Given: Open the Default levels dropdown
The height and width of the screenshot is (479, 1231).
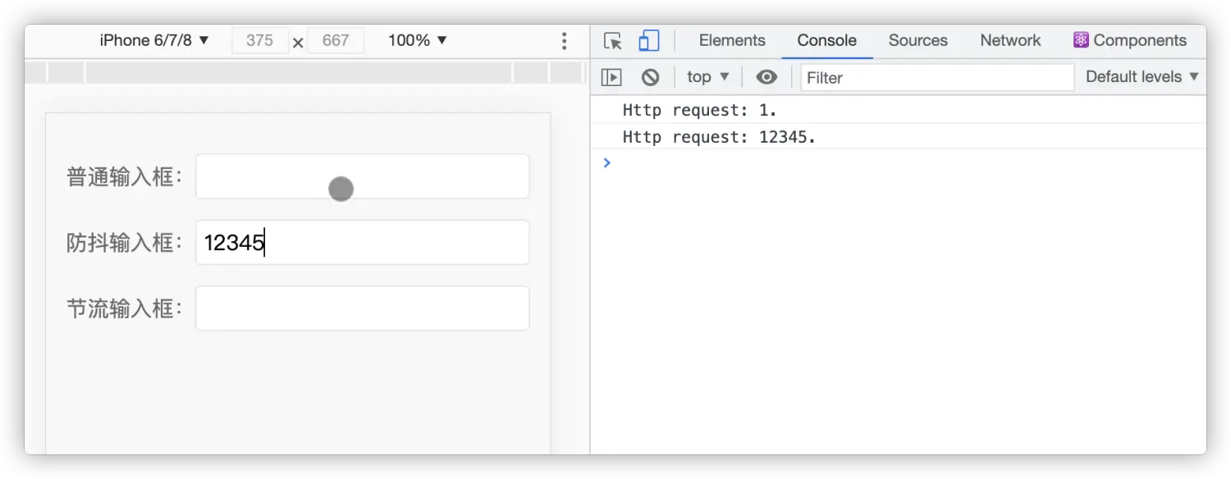Looking at the screenshot, I should (x=1142, y=77).
